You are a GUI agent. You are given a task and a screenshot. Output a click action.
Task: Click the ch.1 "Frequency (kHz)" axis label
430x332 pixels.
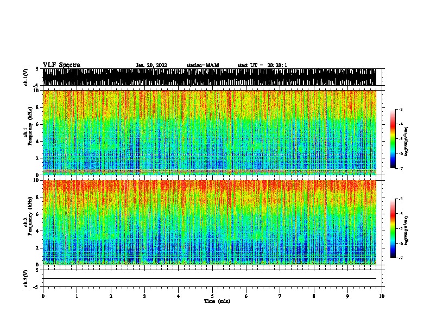(x=30, y=126)
